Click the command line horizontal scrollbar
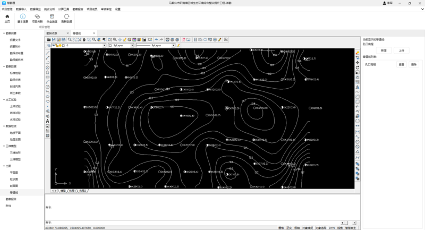Viewport: 425px width, 230px height. click(348, 223)
